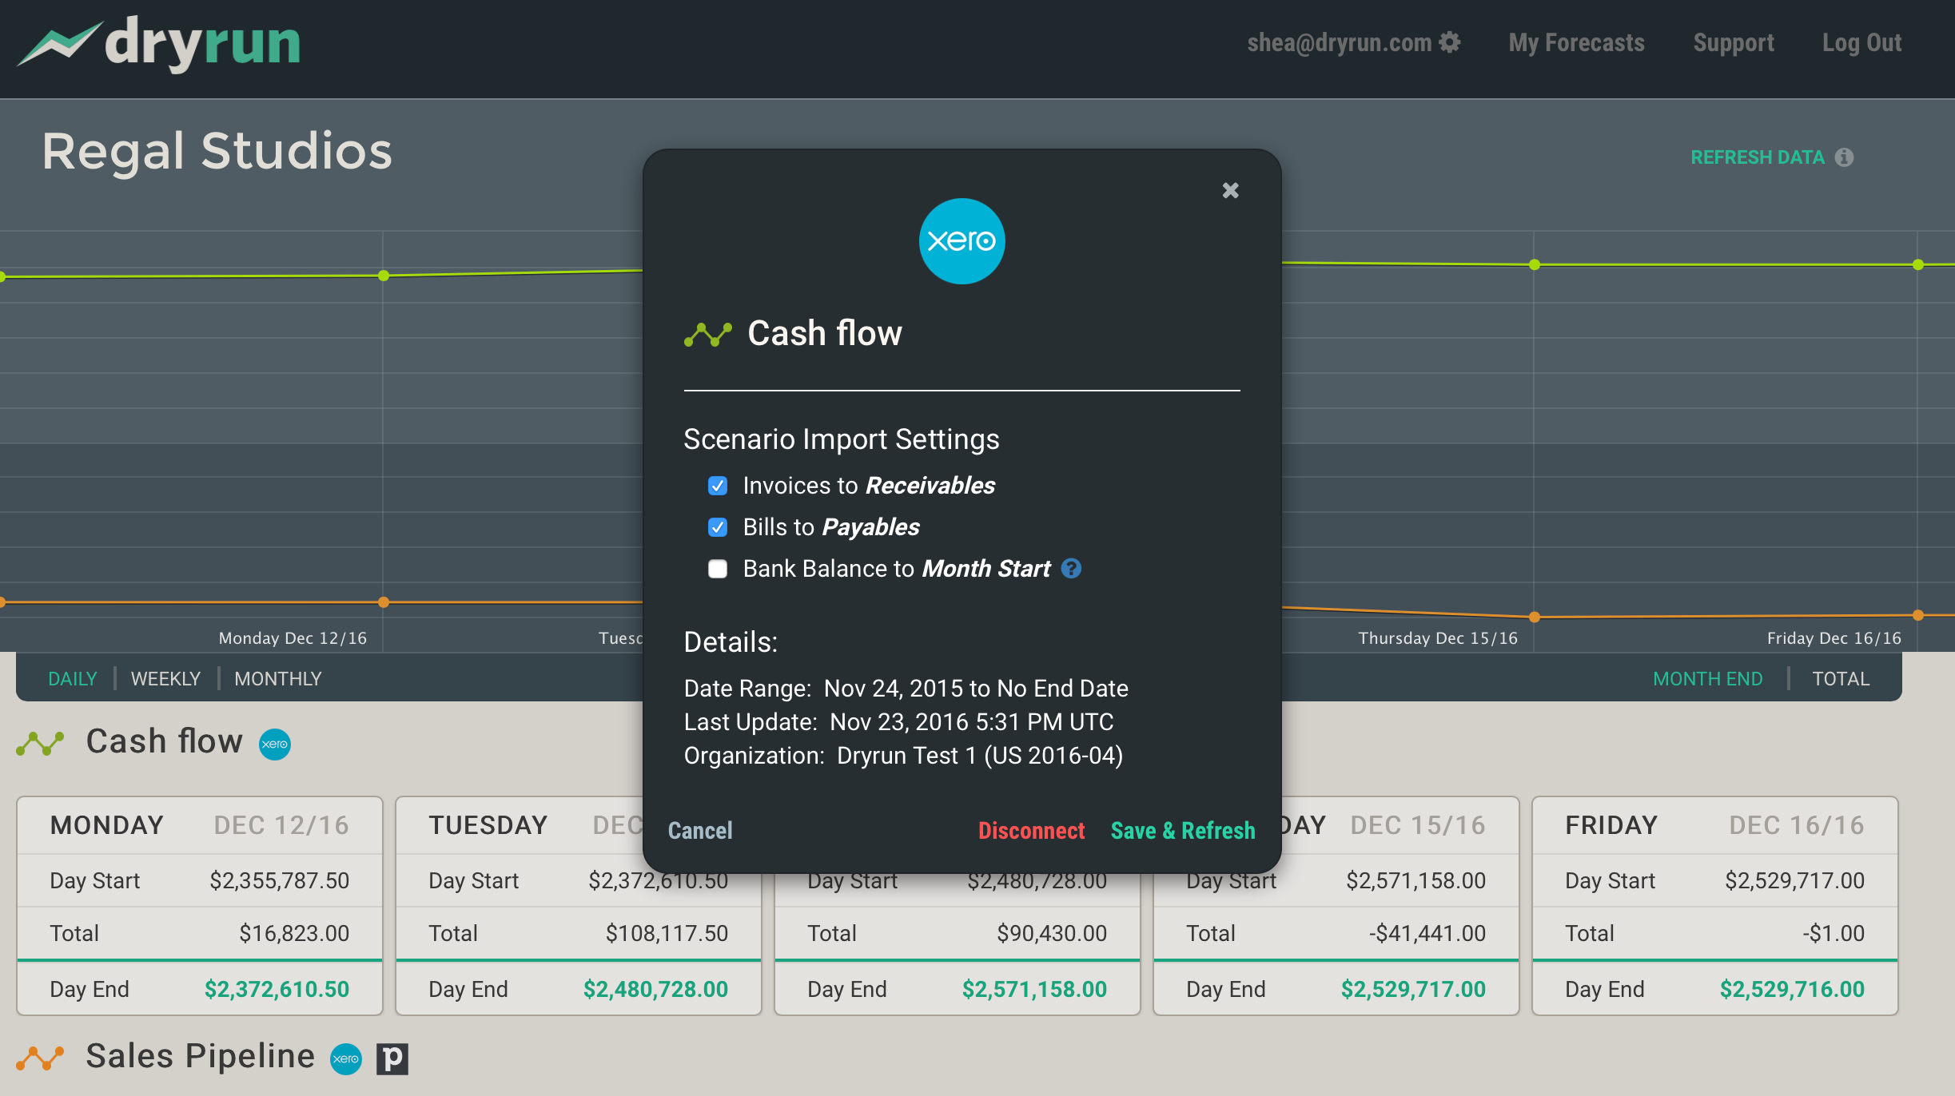The height and width of the screenshot is (1096, 1955).
Task: Disable Bills to Payables import
Action: pyautogui.click(x=717, y=527)
